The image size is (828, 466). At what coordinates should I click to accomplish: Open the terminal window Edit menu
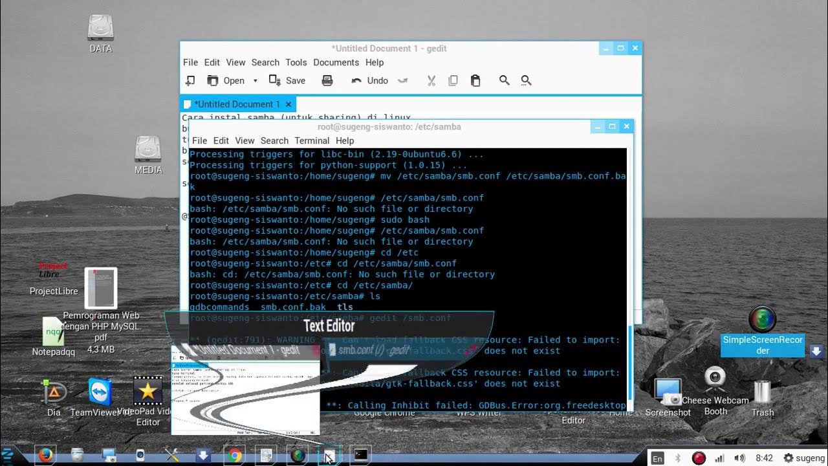click(x=221, y=140)
